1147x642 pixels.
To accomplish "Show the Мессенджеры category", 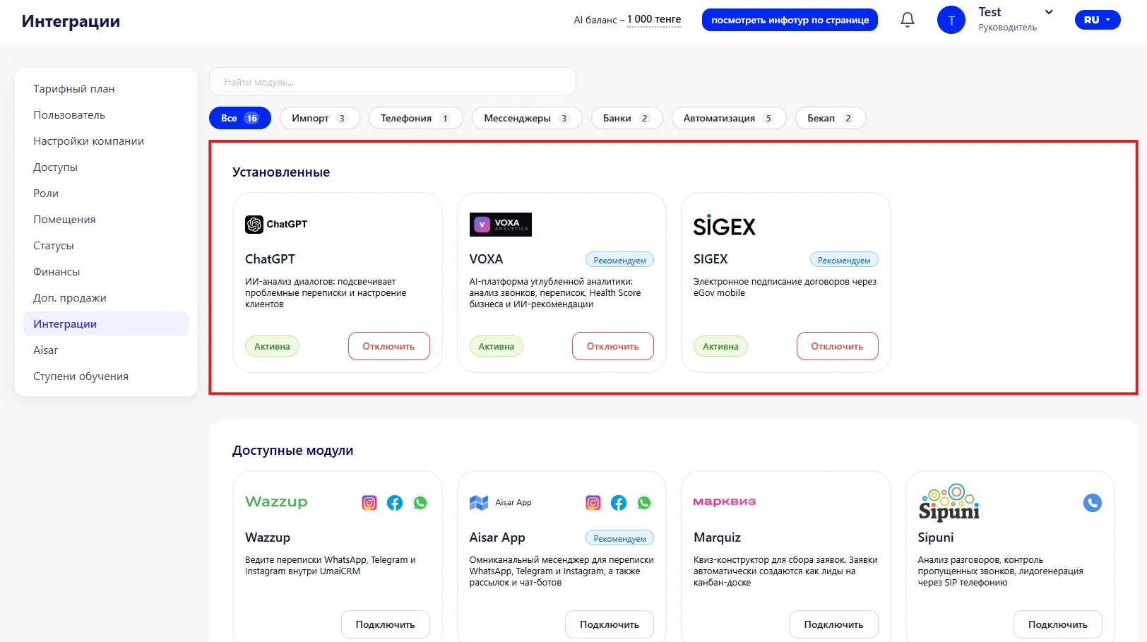I will pyautogui.click(x=527, y=118).
